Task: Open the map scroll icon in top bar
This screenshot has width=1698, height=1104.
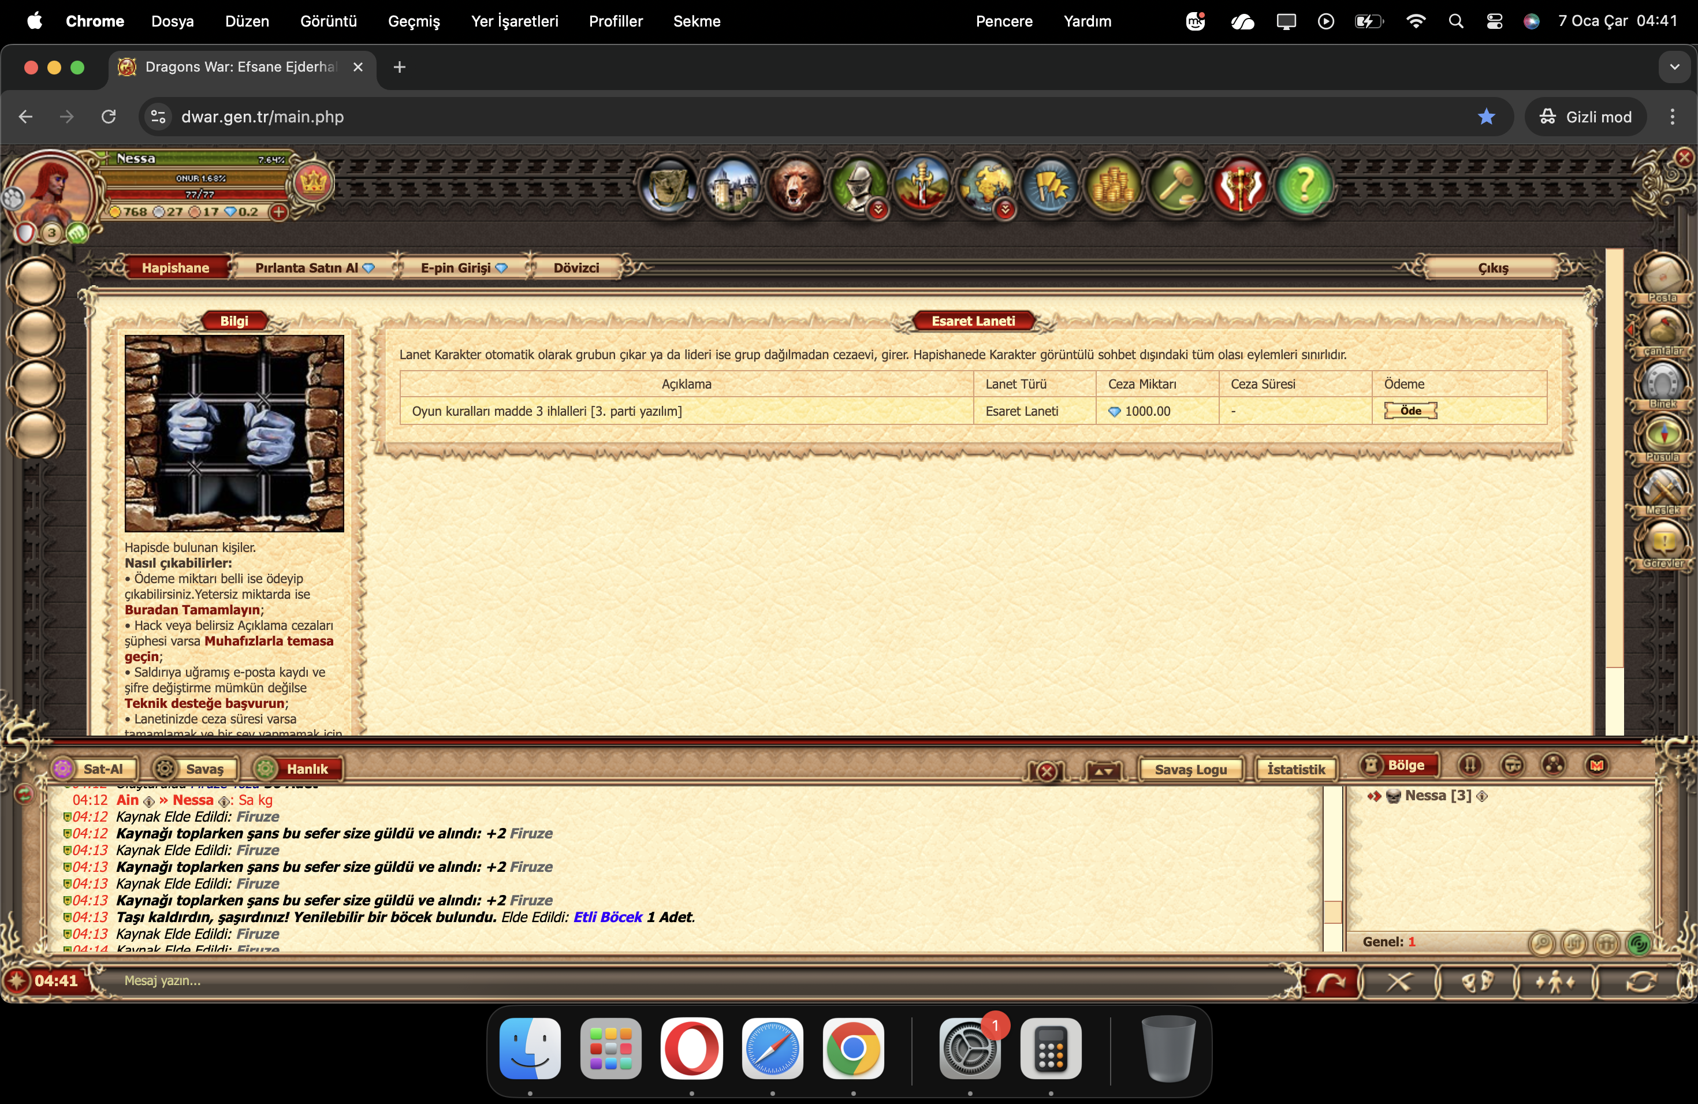Action: point(668,185)
